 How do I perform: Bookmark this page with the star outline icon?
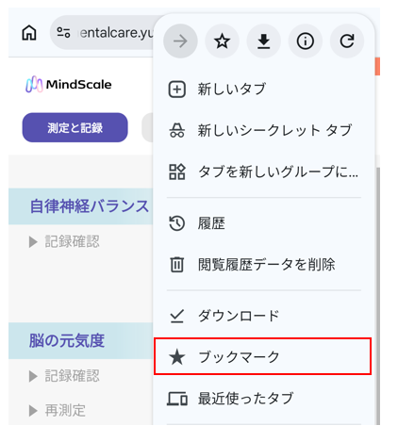(x=222, y=41)
